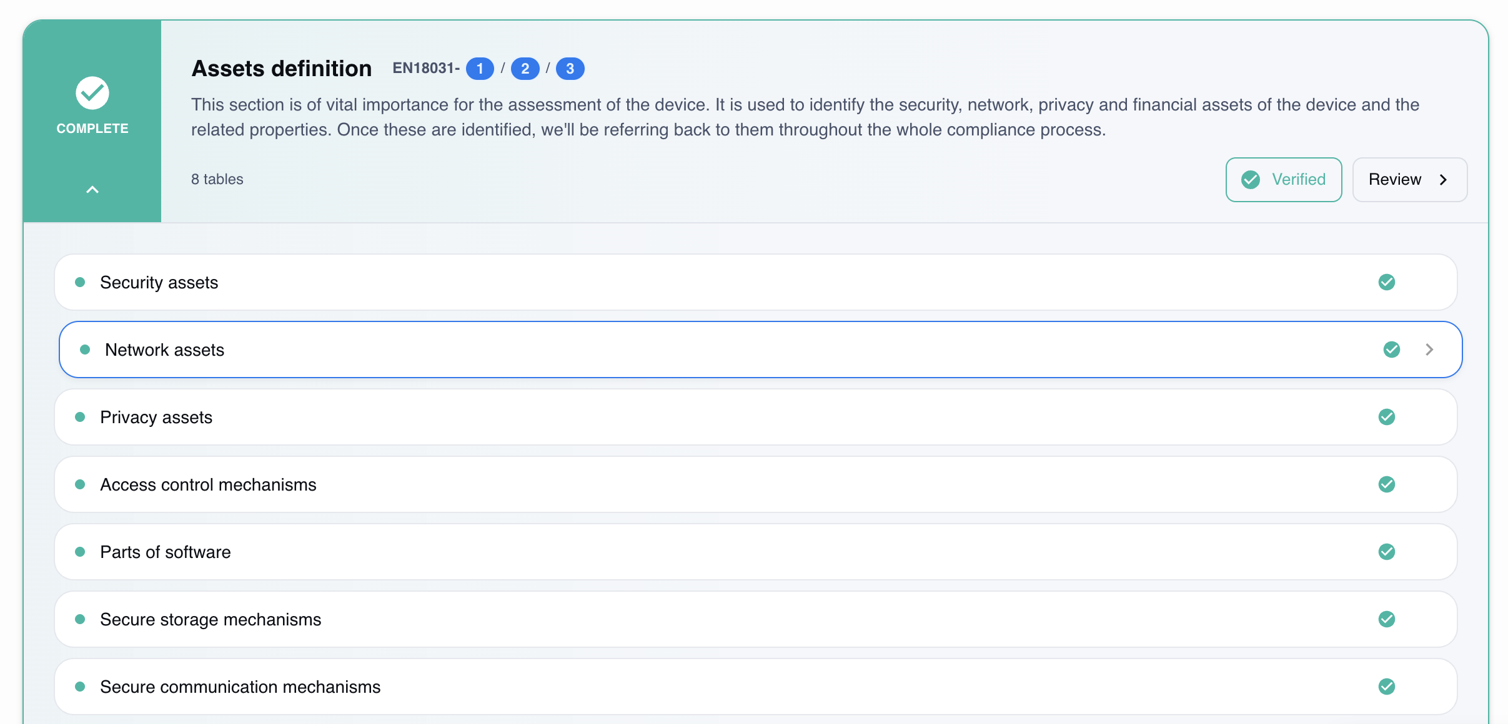
Task: Collapse the Assets definition section
Action: [92, 189]
